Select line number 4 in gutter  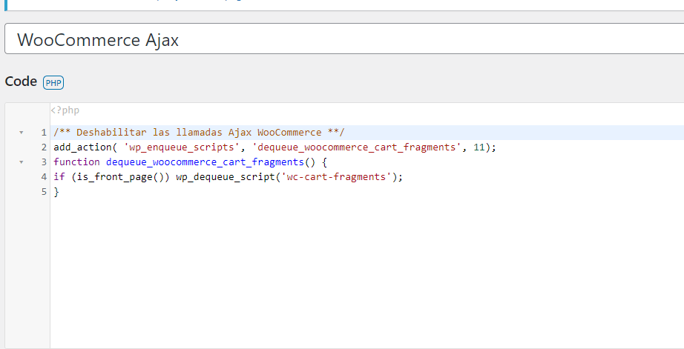44,177
